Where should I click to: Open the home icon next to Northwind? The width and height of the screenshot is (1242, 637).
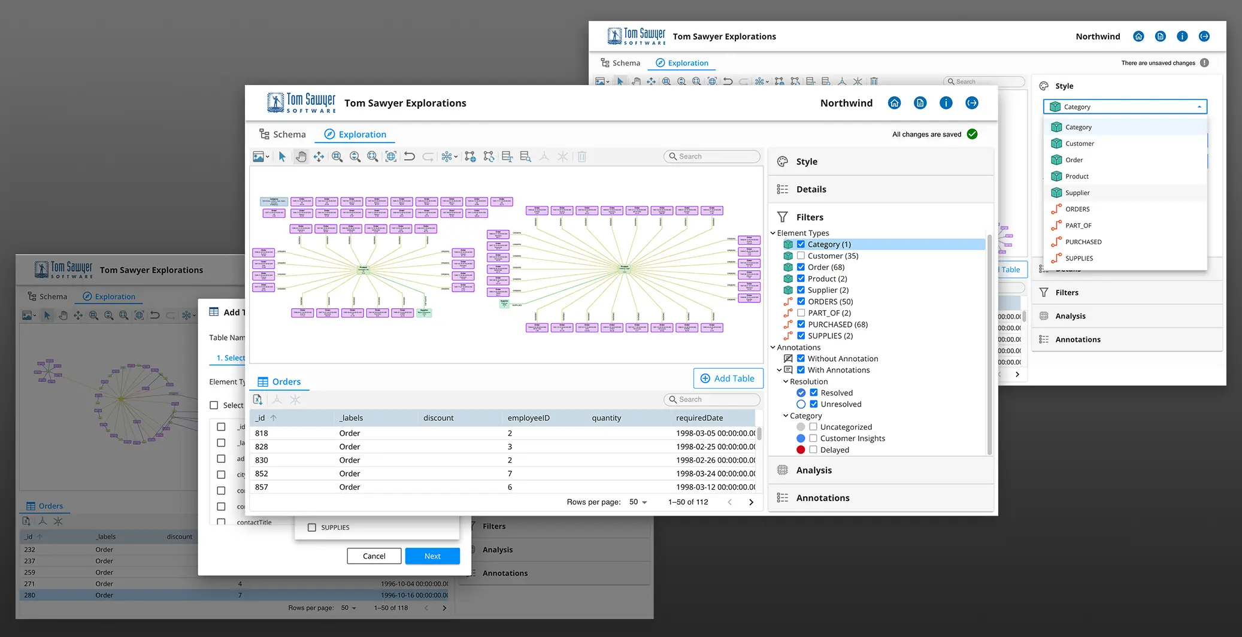894,103
